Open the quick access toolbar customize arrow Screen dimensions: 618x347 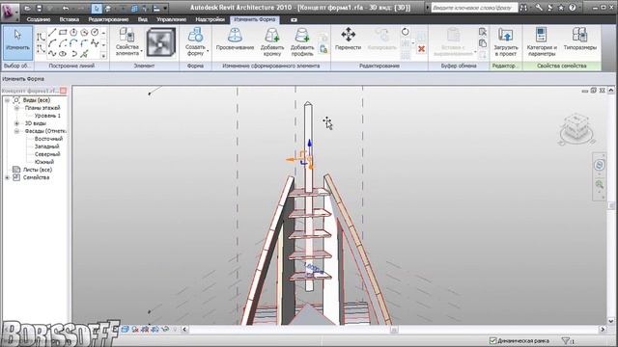tap(165, 8)
